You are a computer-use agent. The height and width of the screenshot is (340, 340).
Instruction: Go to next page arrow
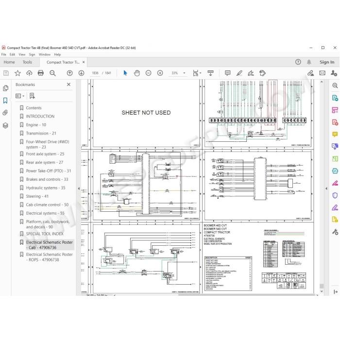[81, 73]
